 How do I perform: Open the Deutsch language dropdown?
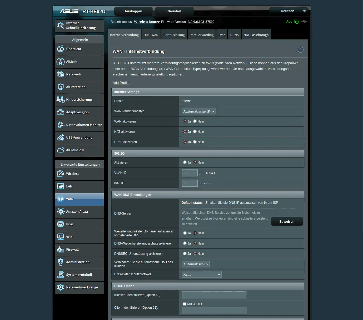[288, 11]
